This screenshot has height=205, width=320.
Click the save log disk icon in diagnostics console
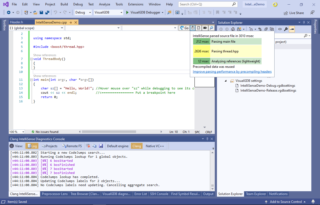point(101,146)
